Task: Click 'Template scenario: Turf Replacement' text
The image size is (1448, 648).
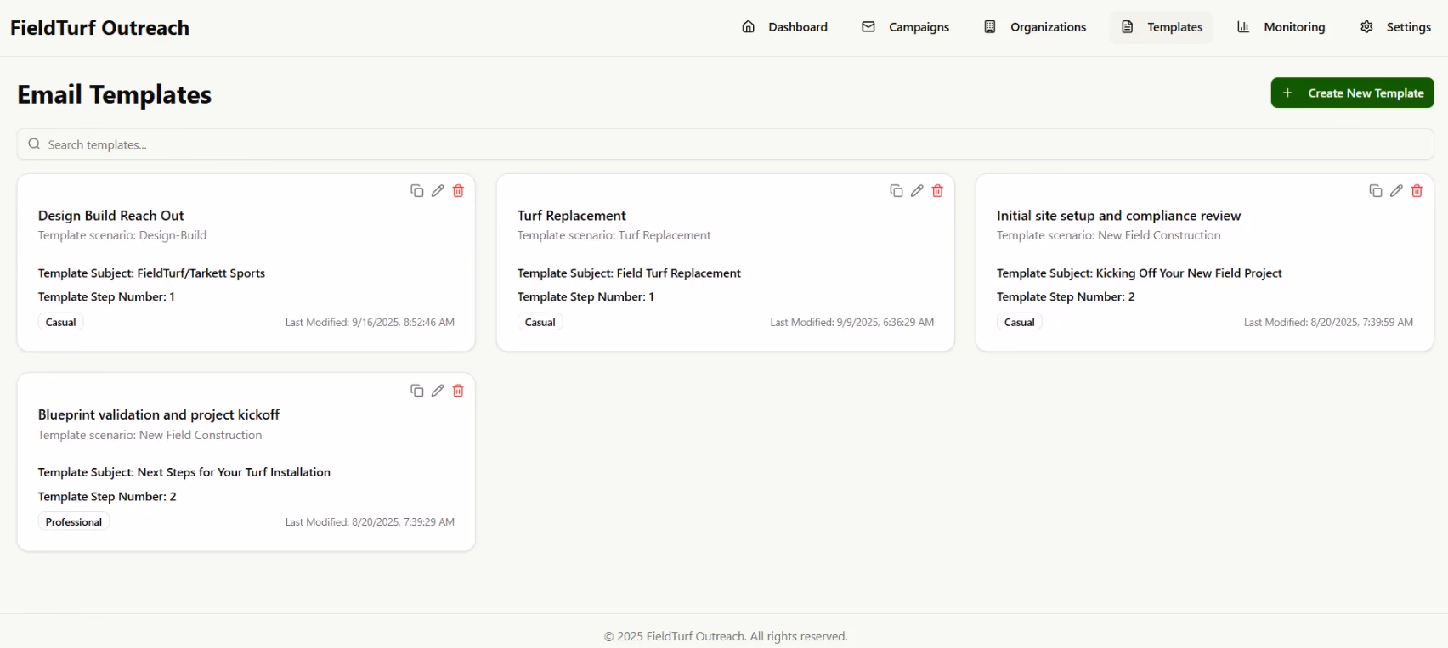Action: 614,235
